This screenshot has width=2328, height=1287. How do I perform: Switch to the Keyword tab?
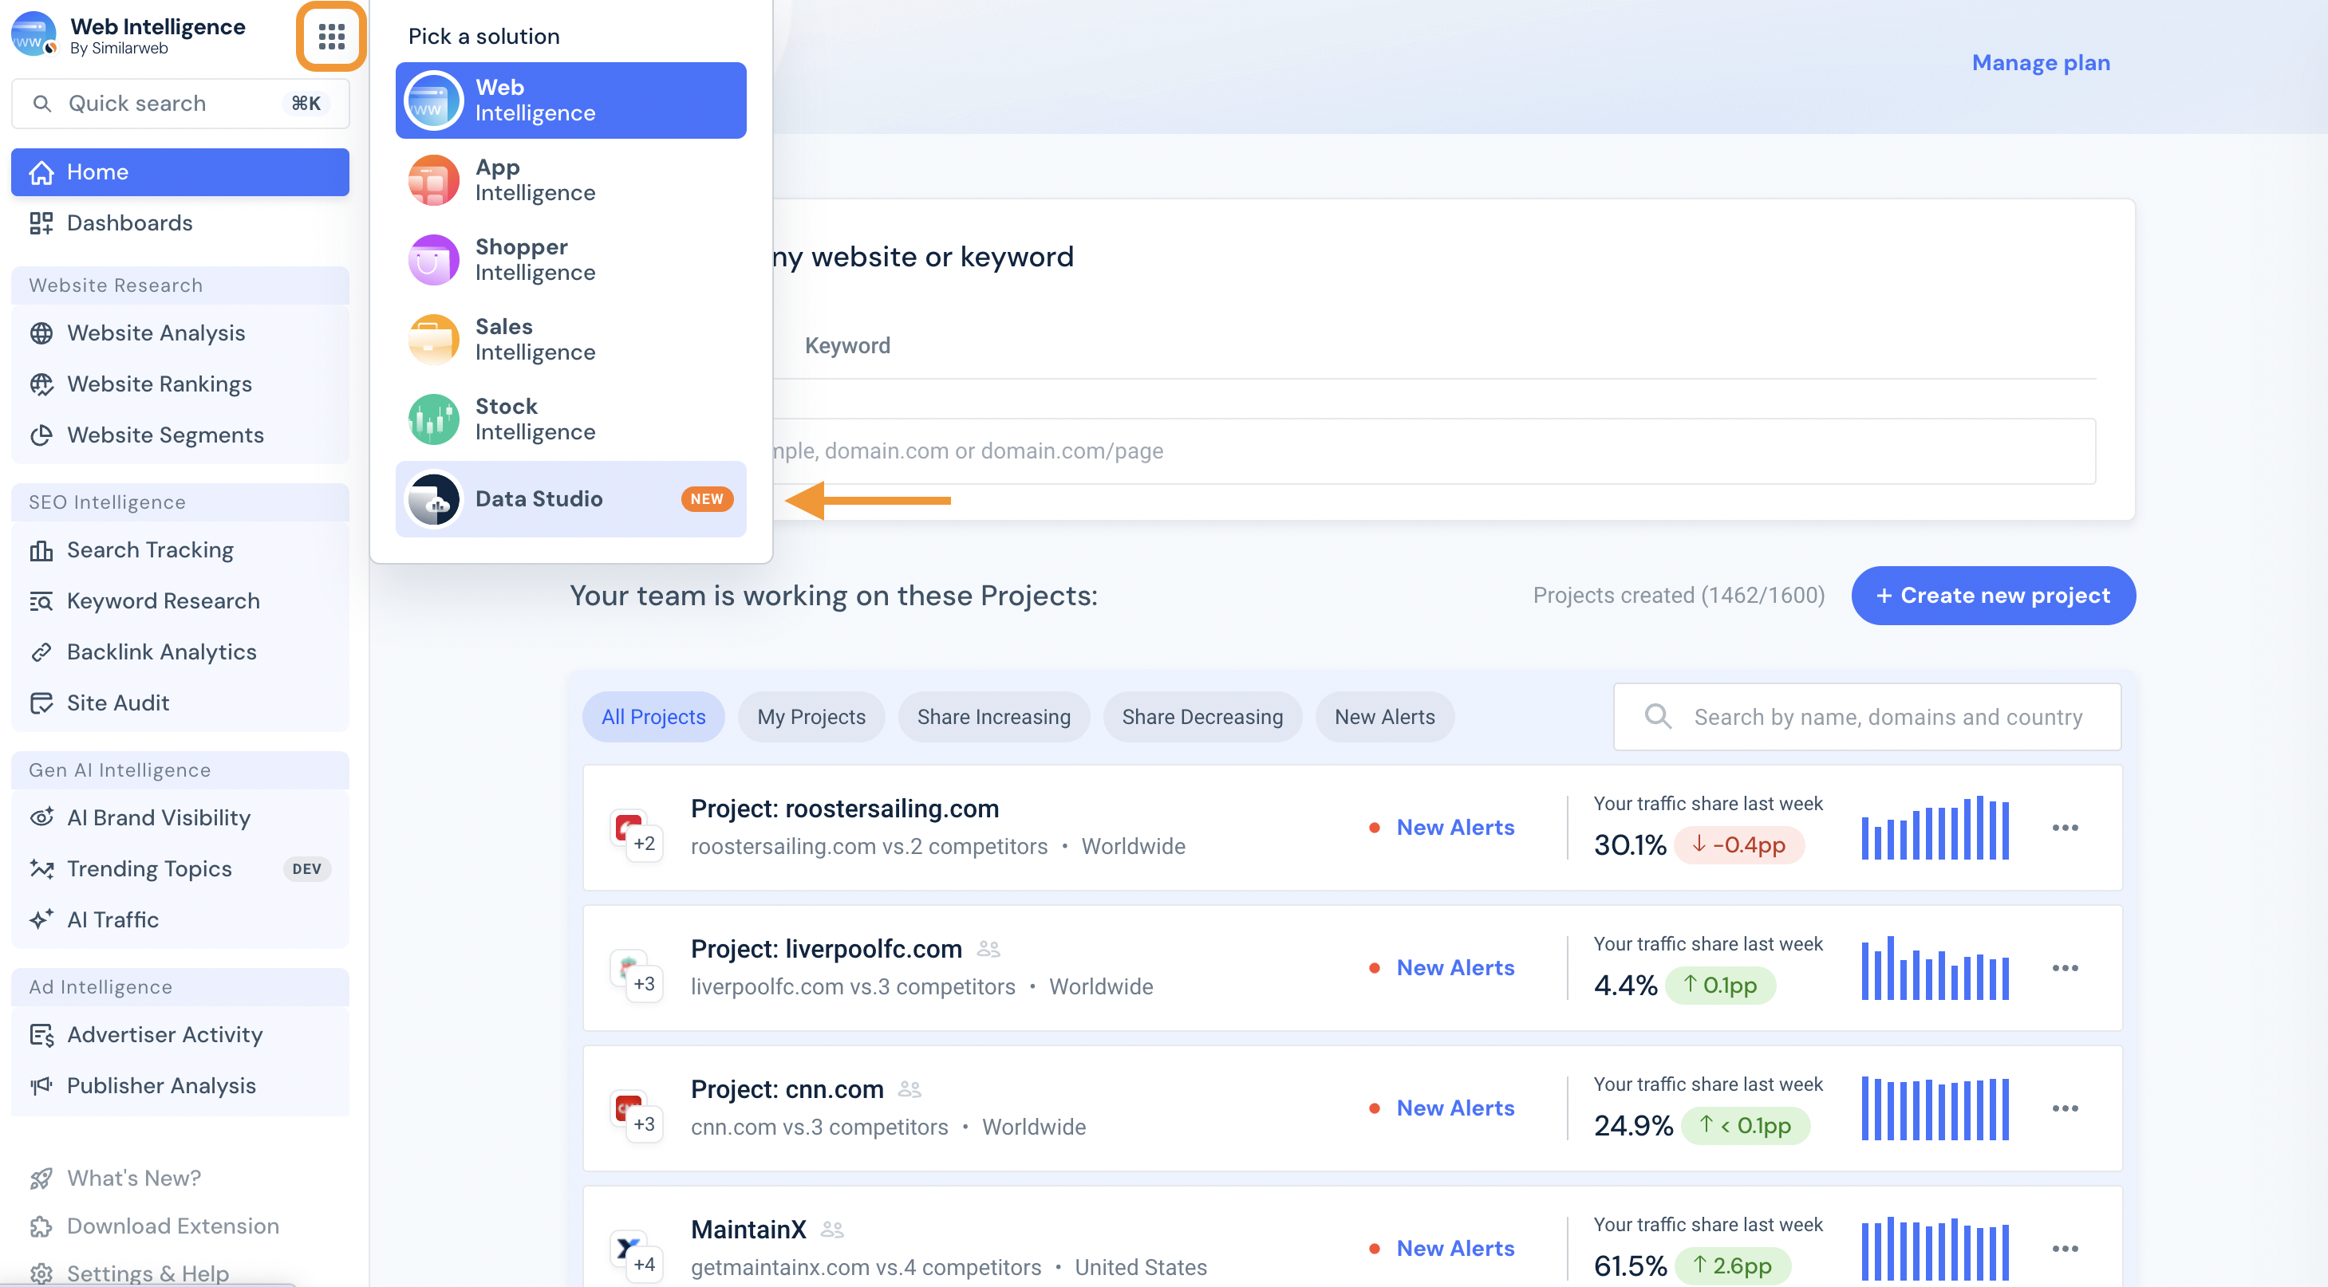coord(848,346)
